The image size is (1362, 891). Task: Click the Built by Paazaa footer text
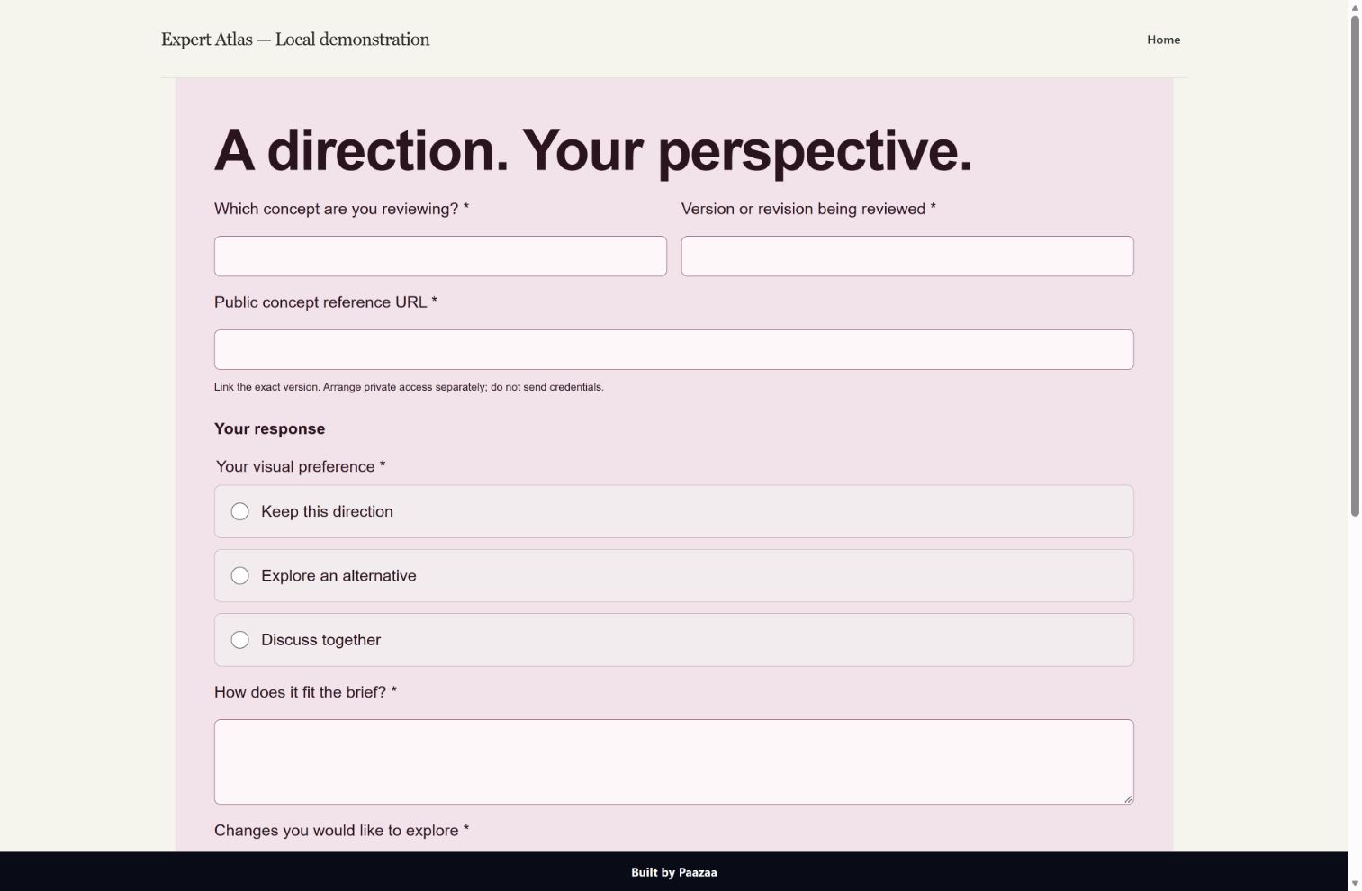click(x=673, y=872)
